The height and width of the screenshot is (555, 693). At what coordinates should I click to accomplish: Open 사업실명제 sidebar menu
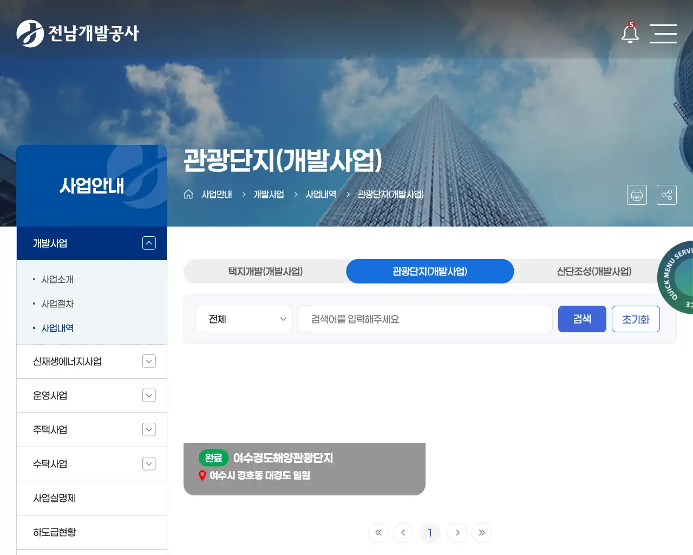pyautogui.click(x=91, y=498)
